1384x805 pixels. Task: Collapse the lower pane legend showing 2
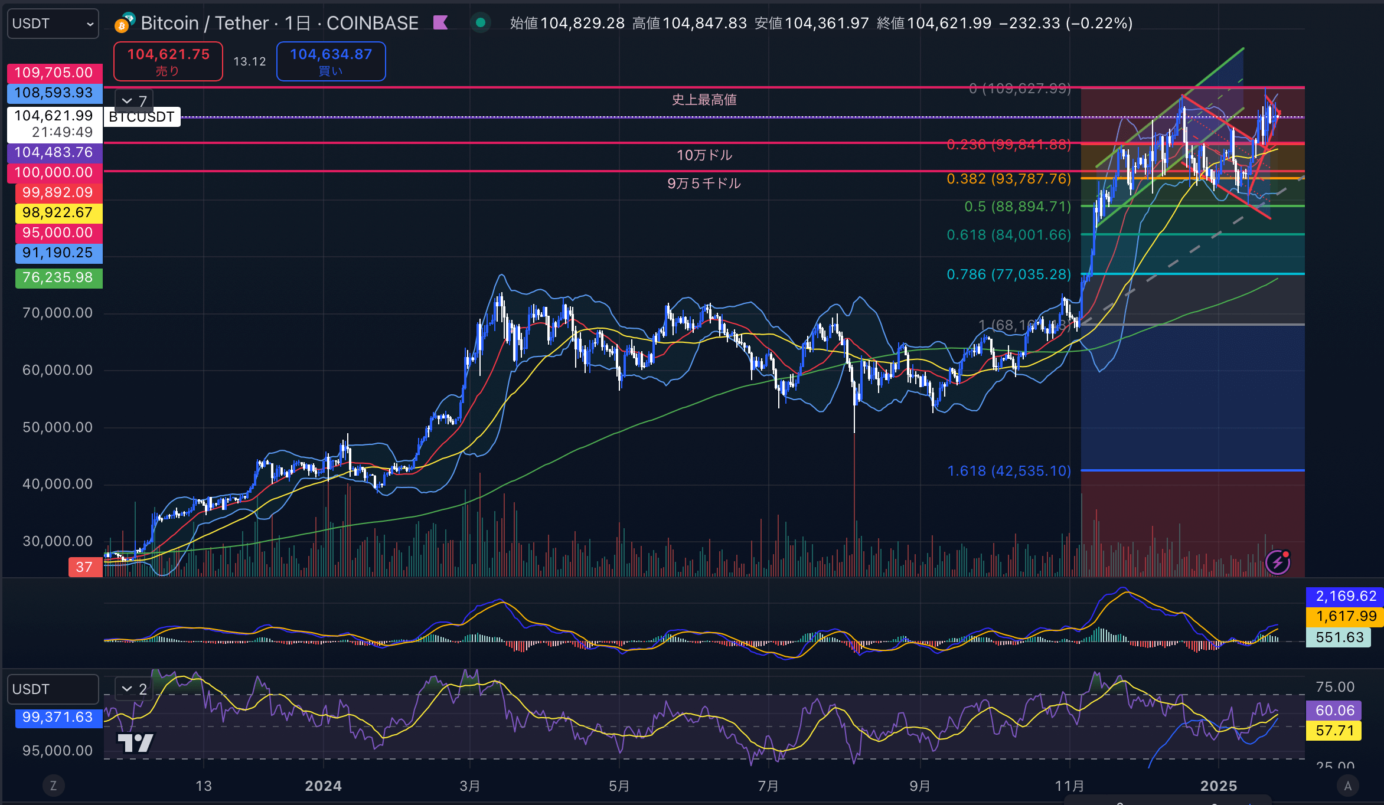(x=134, y=689)
